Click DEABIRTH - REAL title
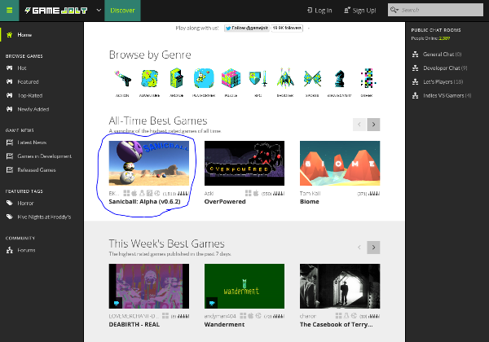 click(x=134, y=324)
